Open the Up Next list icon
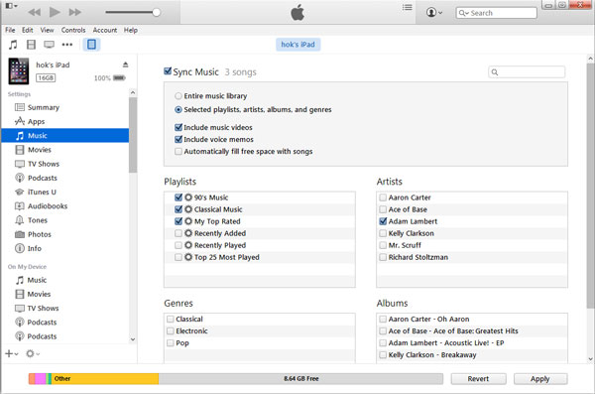The image size is (595, 394). tap(408, 8)
